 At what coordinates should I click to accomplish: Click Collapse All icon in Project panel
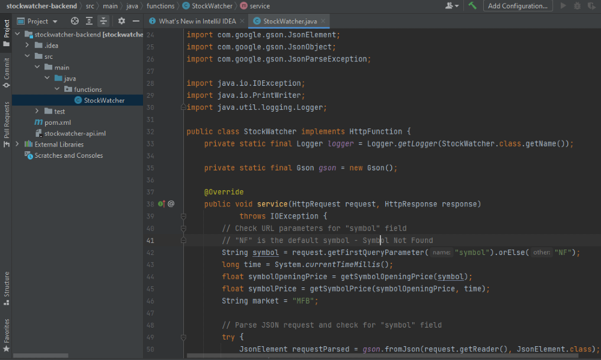tap(105, 21)
